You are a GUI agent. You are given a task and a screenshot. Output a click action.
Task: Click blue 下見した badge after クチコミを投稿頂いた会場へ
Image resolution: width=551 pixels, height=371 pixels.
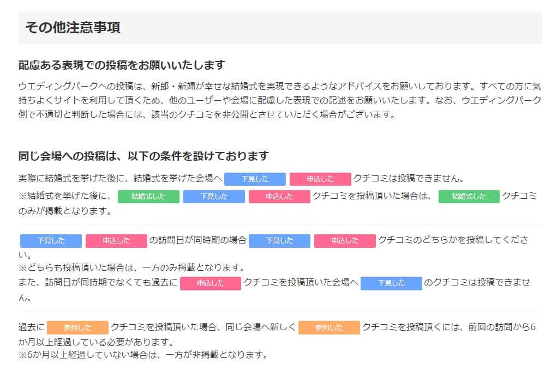391,283
